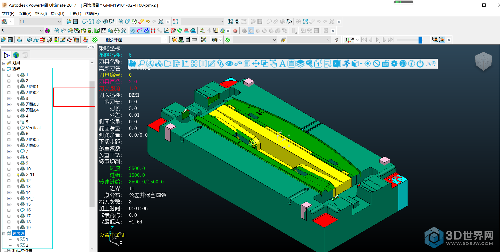The image size is (500, 252).
Task: Click the purple stacked block icon next to the 5 dropdown
Action: coord(48,31)
